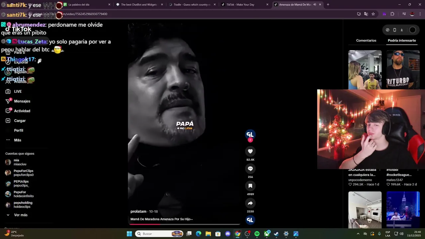Save video with the bookmark icon
Image resolution: width=425 pixels, height=239 pixels.
[250, 186]
